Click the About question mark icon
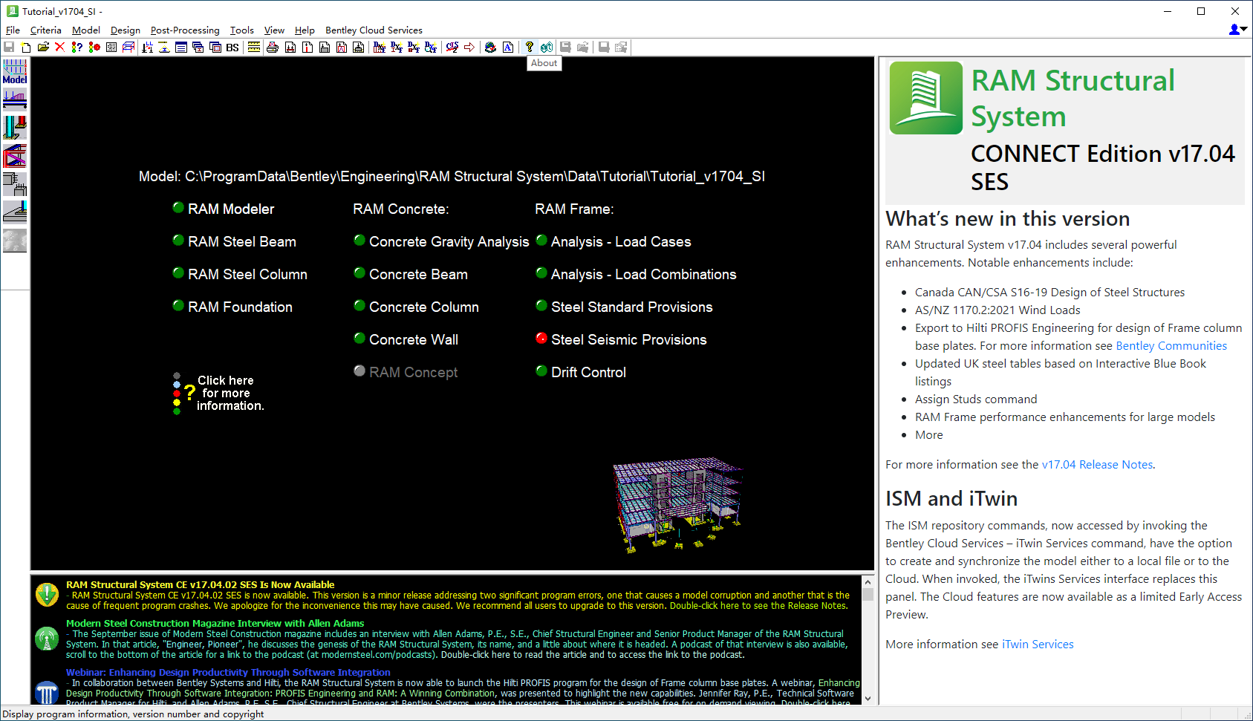The height and width of the screenshot is (721, 1253). coord(530,47)
